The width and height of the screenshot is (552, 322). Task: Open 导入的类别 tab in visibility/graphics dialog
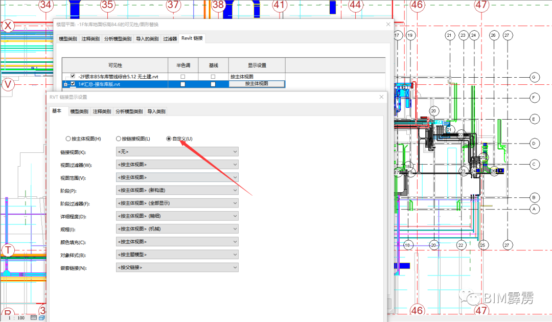[x=147, y=39]
